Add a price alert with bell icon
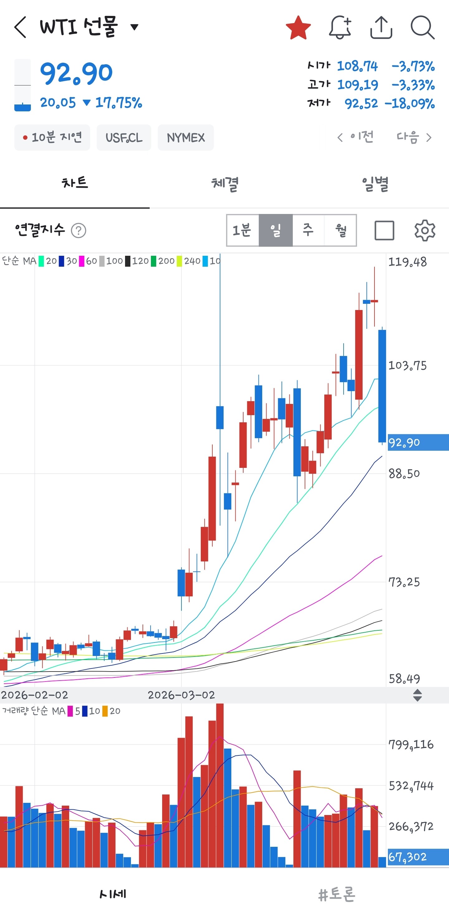 (x=340, y=27)
